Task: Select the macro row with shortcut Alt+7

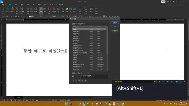Action: coord(89,43)
